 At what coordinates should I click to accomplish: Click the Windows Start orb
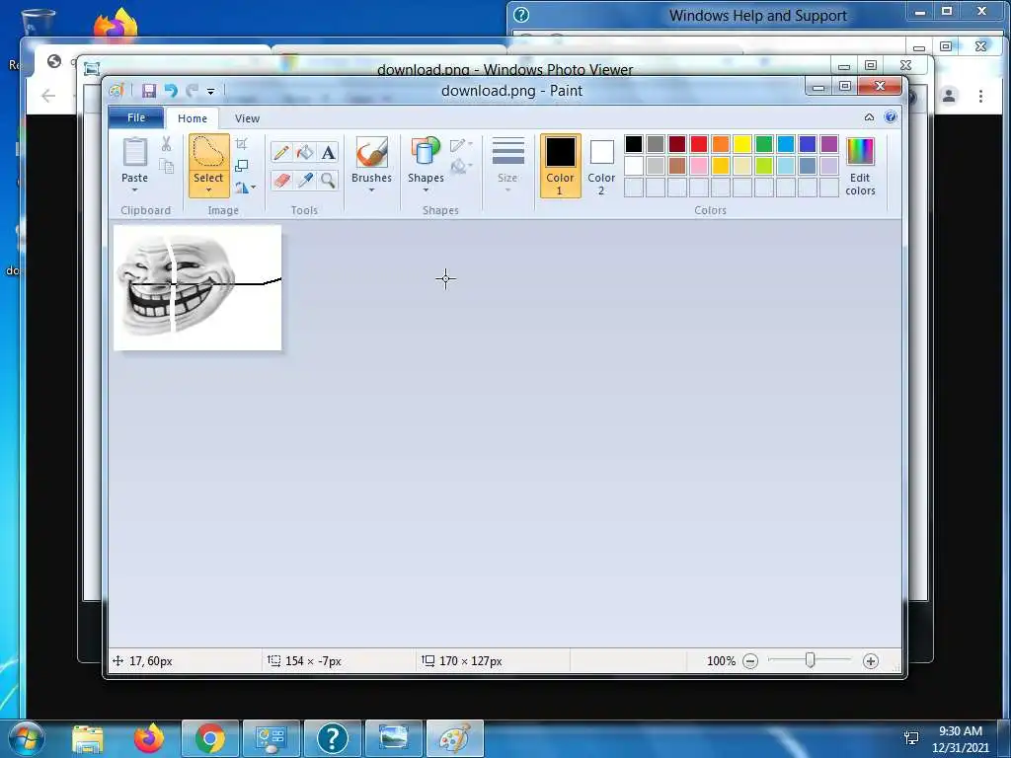click(27, 738)
